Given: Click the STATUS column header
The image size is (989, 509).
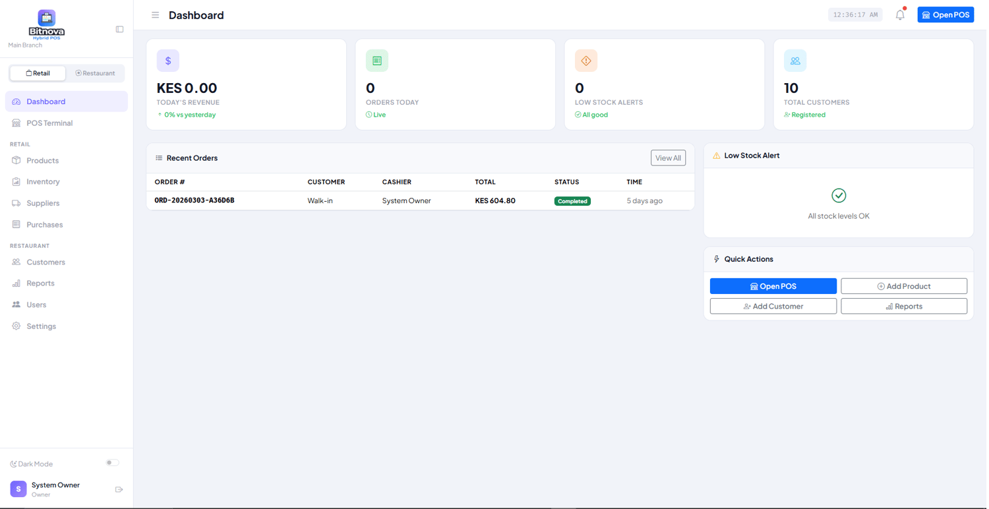Looking at the screenshot, I should tap(566, 182).
